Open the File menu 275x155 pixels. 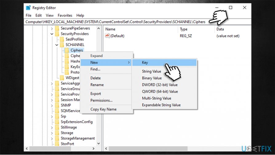coord(28,15)
